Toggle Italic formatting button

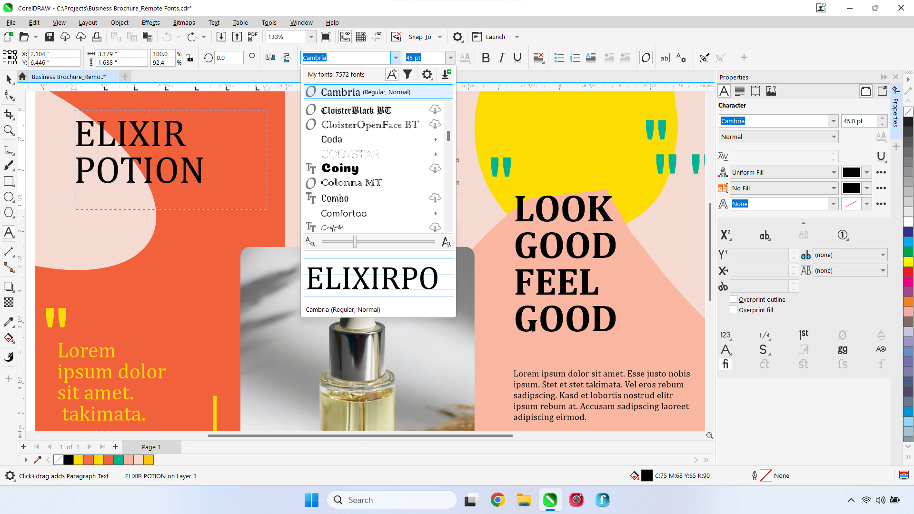pyautogui.click(x=502, y=58)
